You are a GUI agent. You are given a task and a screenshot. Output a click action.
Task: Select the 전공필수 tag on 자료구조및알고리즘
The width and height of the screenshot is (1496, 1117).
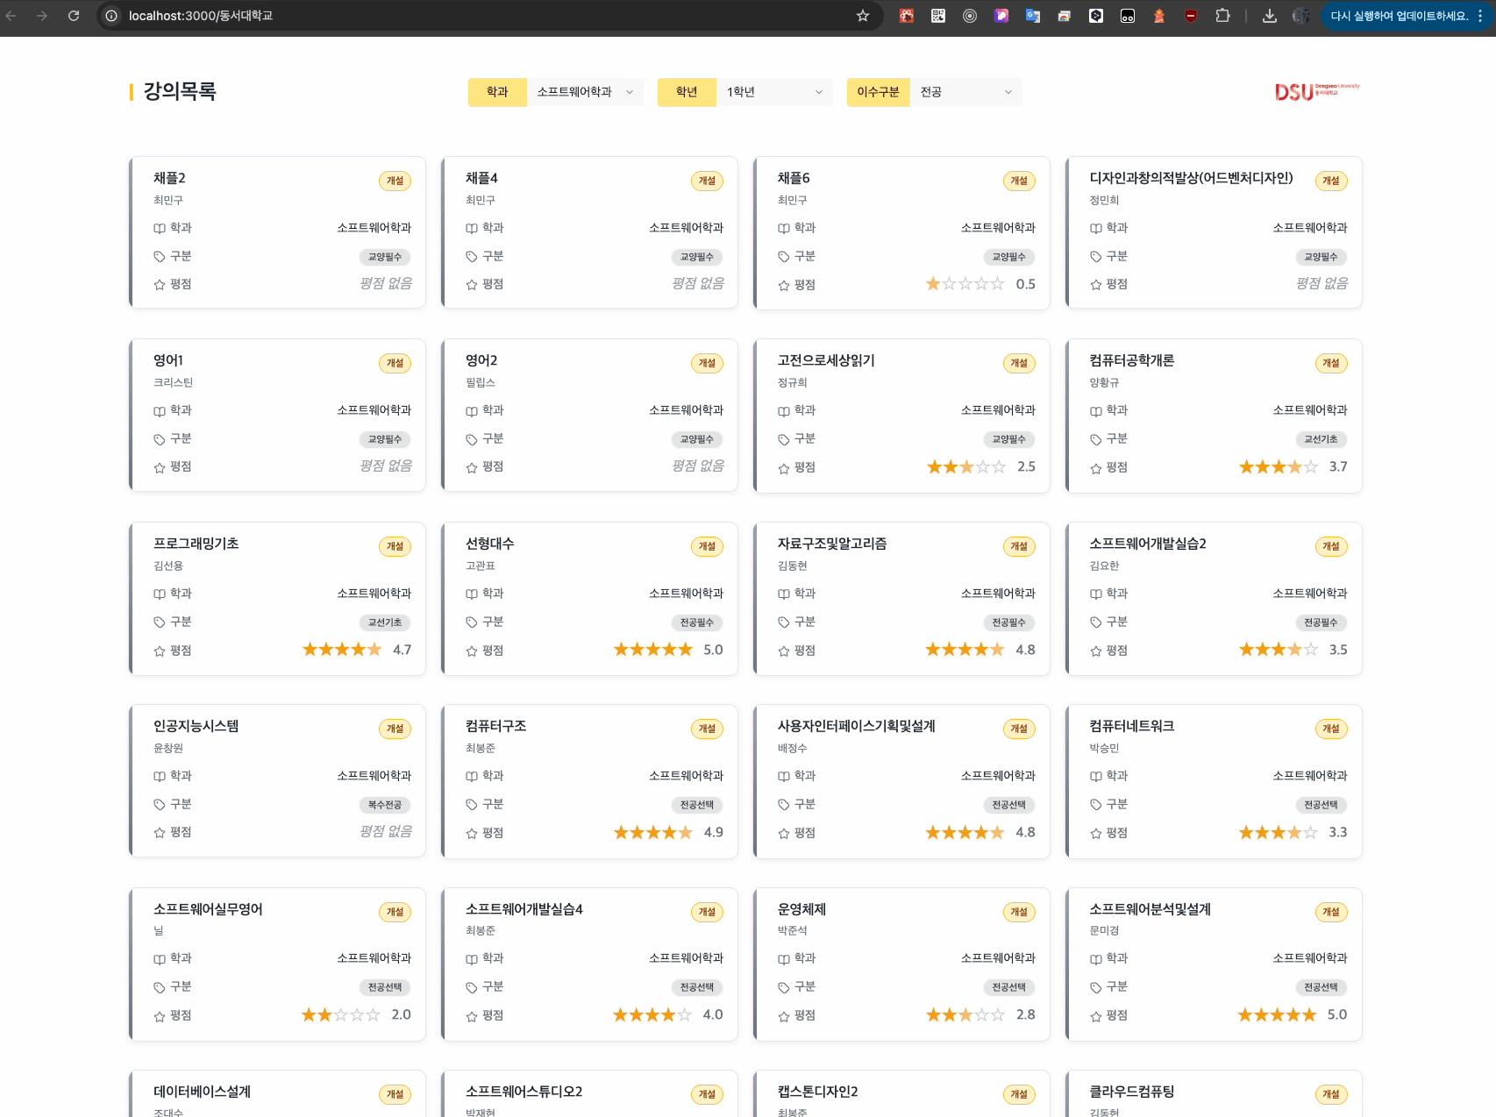pos(1008,623)
